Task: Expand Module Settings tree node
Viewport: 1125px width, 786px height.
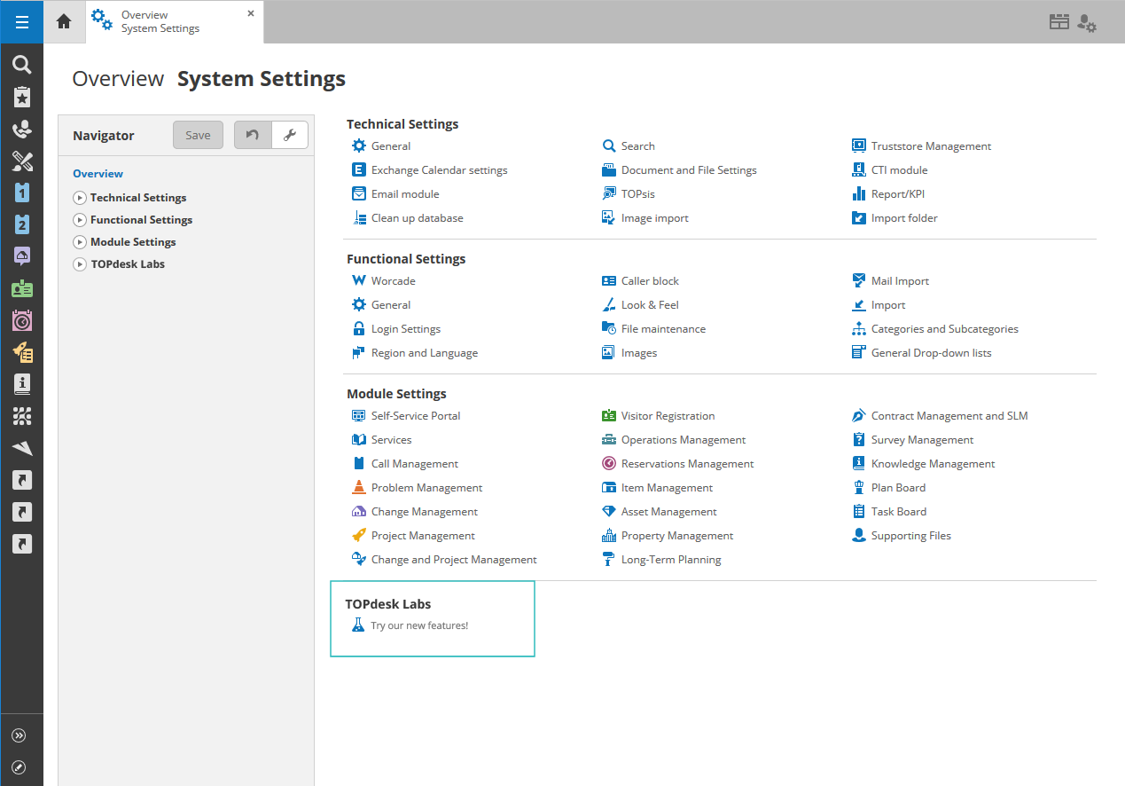Action: [80, 242]
